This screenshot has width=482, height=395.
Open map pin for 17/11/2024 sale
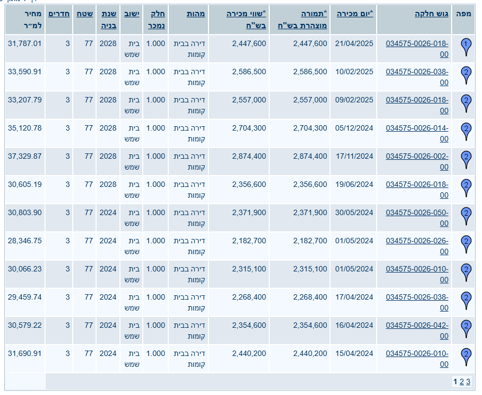coord(466,159)
